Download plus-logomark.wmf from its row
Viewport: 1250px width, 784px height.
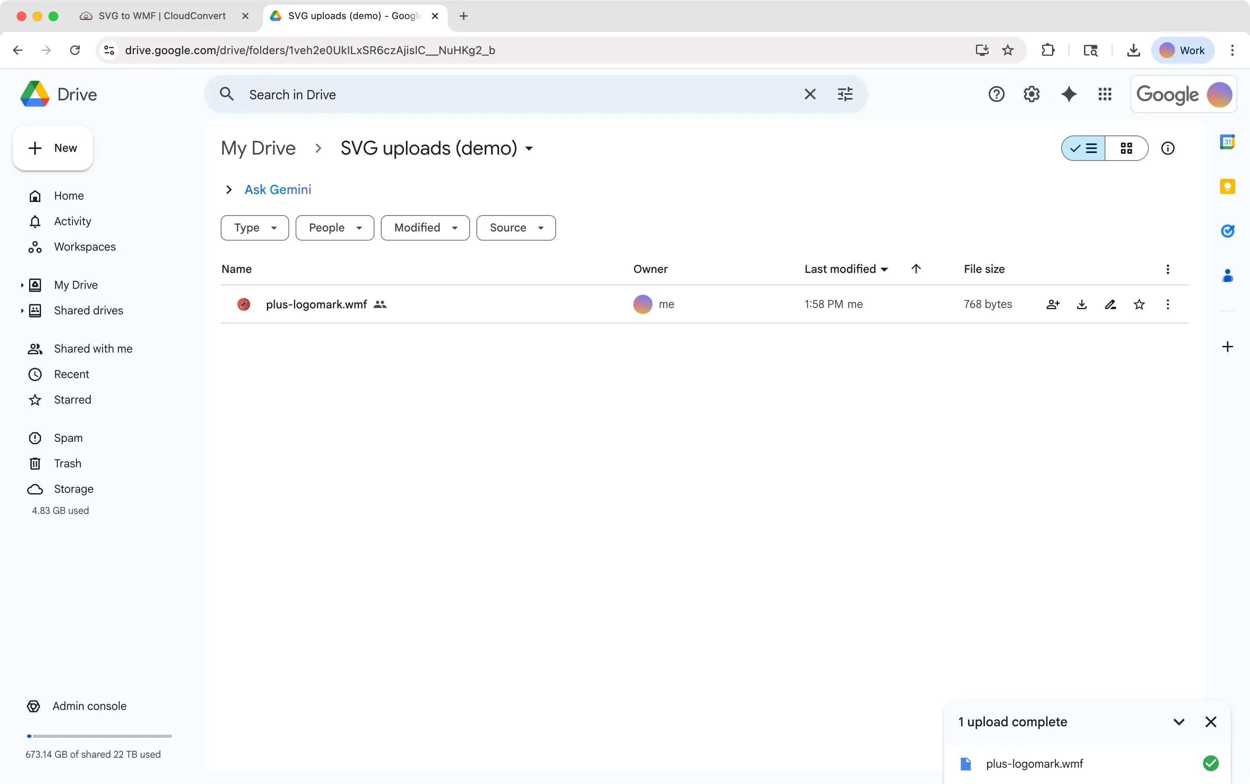[x=1082, y=304]
